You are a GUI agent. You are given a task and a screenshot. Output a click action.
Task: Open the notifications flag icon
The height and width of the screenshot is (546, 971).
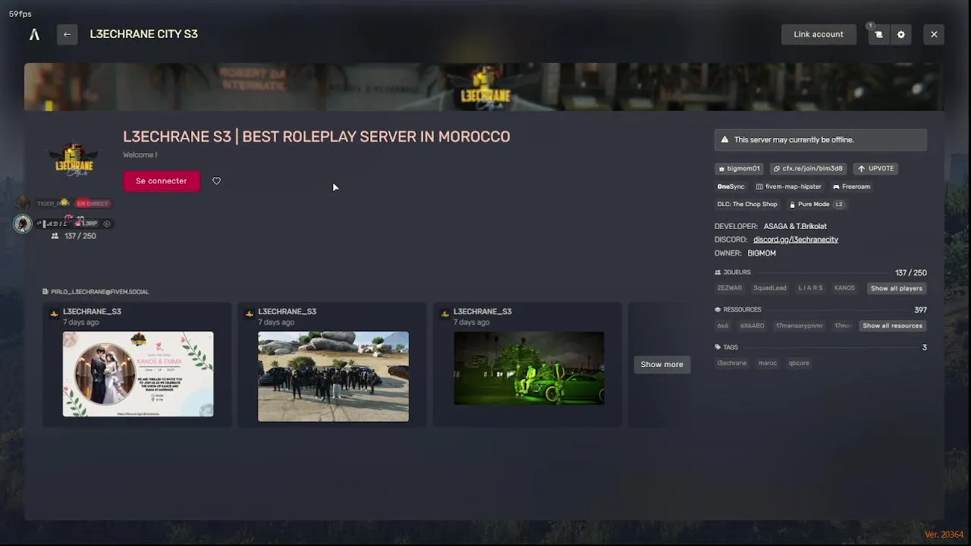point(878,34)
